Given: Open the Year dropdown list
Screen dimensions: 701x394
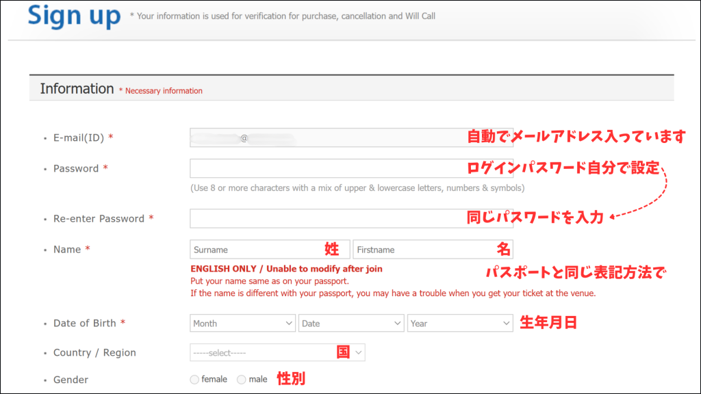Looking at the screenshot, I should point(460,324).
